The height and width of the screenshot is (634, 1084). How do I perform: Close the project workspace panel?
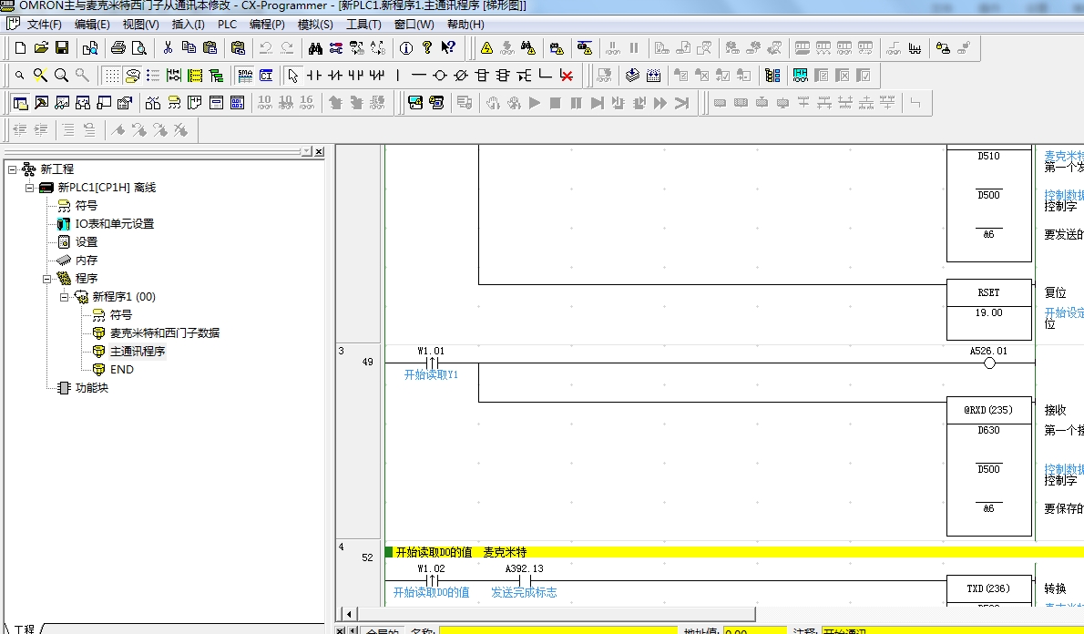[x=319, y=151]
